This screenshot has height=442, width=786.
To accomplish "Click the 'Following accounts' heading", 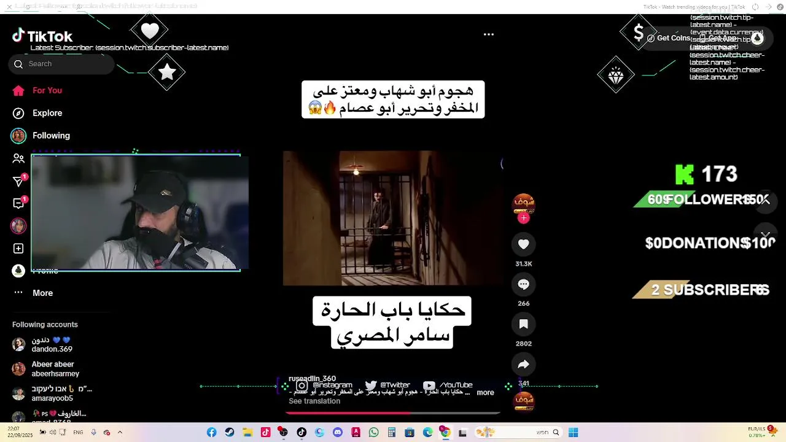I will (x=45, y=325).
